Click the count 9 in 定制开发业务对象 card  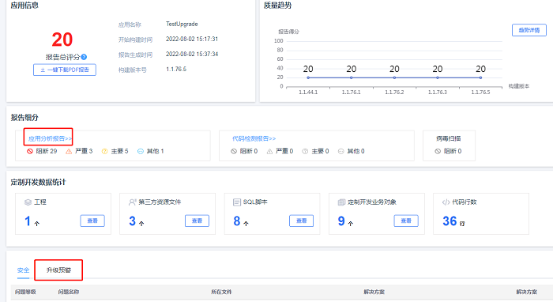coord(341,221)
